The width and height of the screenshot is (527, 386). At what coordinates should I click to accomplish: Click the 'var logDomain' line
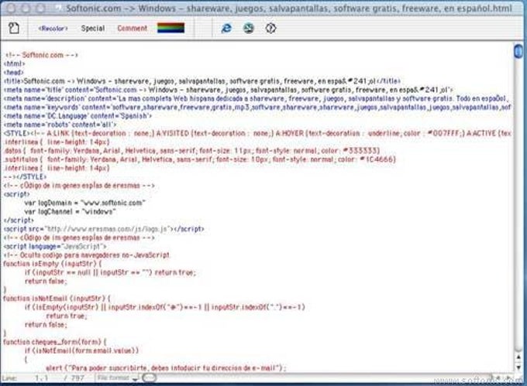84,203
